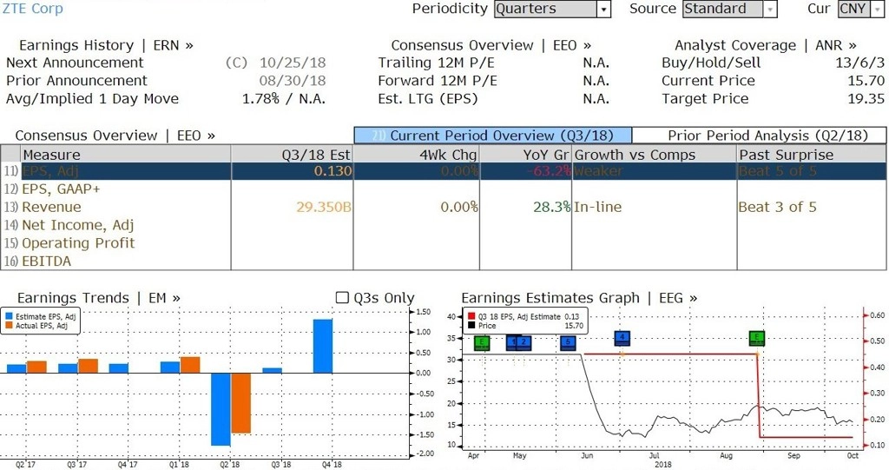Click the Forward 12M P/E N.A. value
Screen dimensions: 889x470
596,81
